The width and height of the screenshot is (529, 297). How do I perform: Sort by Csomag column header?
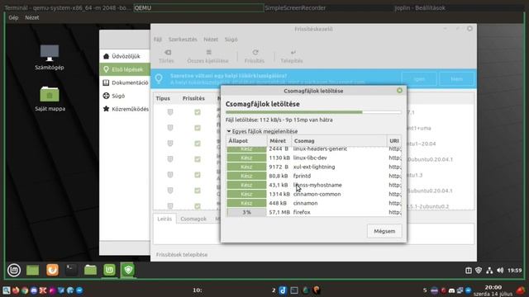(339, 141)
